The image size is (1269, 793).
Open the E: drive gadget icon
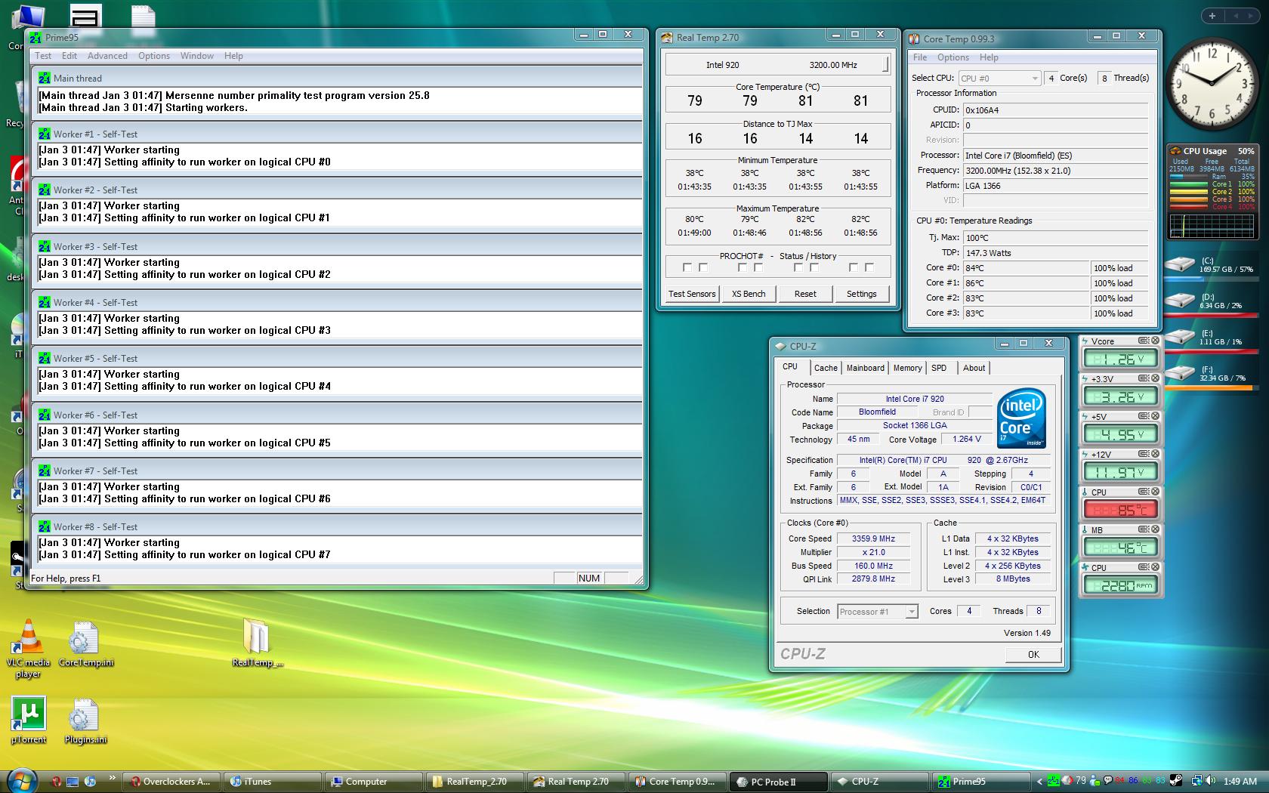point(1180,338)
